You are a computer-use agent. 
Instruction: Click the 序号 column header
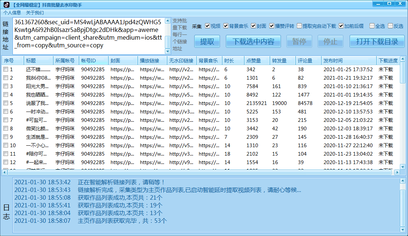tap(13, 61)
